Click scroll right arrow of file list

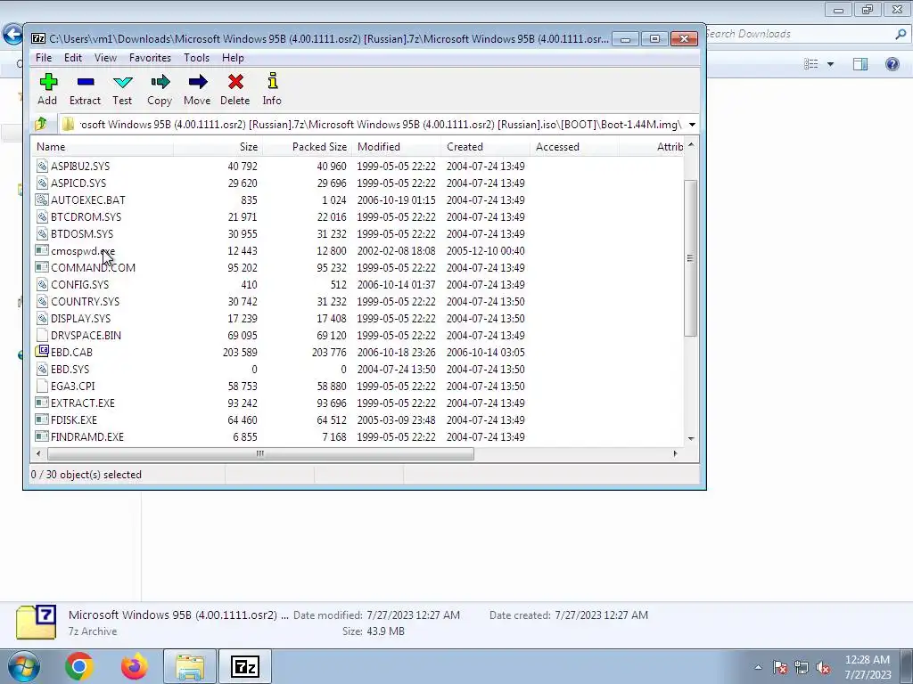(x=675, y=453)
